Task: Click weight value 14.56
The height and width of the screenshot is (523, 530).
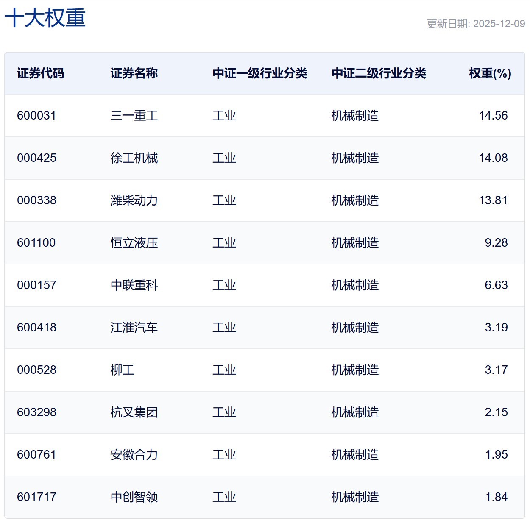Action: click(493, 116)
